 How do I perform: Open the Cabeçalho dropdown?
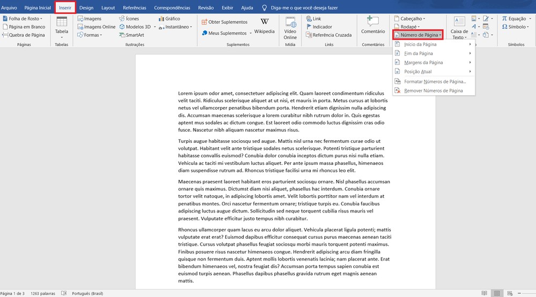410,18
